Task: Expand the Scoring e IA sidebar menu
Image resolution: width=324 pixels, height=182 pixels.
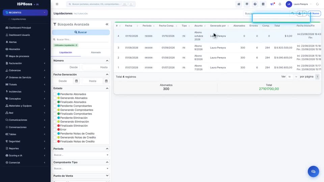Action: [25, 156]
